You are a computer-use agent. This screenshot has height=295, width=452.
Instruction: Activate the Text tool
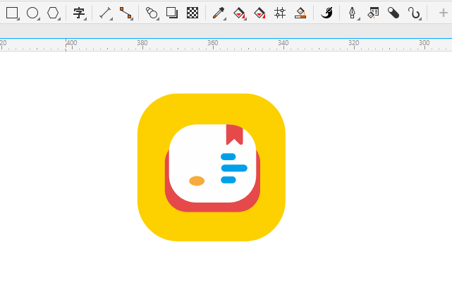point(79,13)
